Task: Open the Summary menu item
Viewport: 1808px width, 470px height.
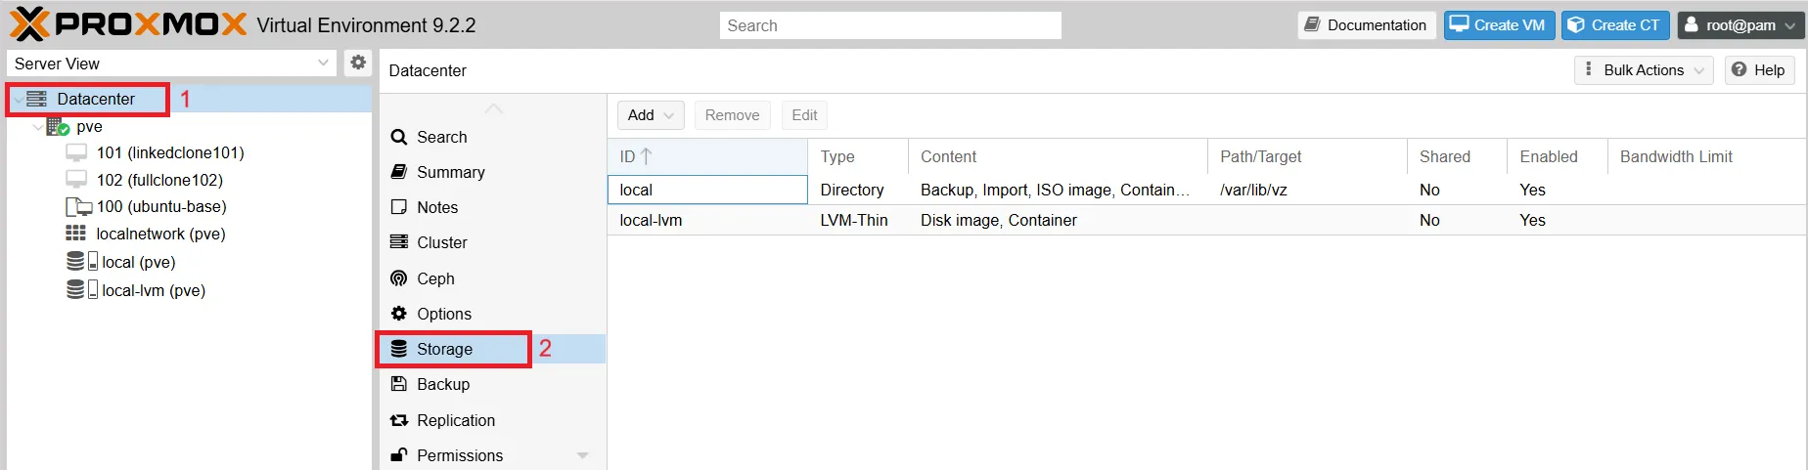Action: coord(492,172)
